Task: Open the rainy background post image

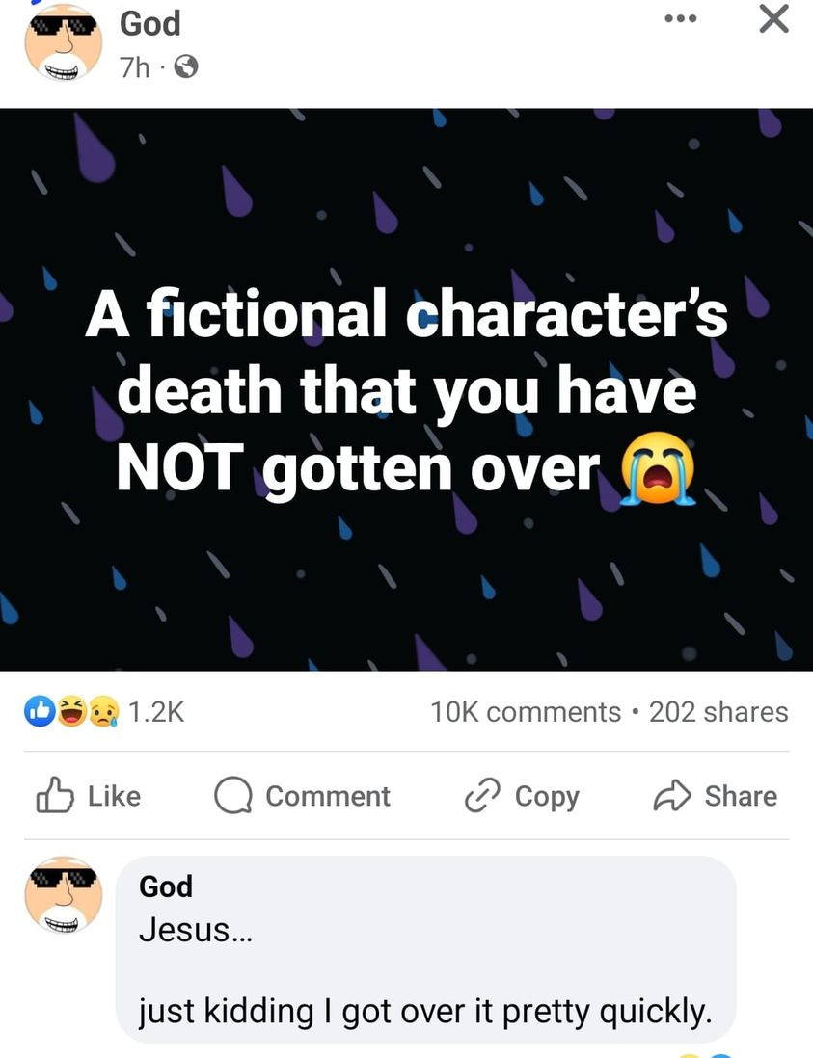Action: tap(406, 389)
